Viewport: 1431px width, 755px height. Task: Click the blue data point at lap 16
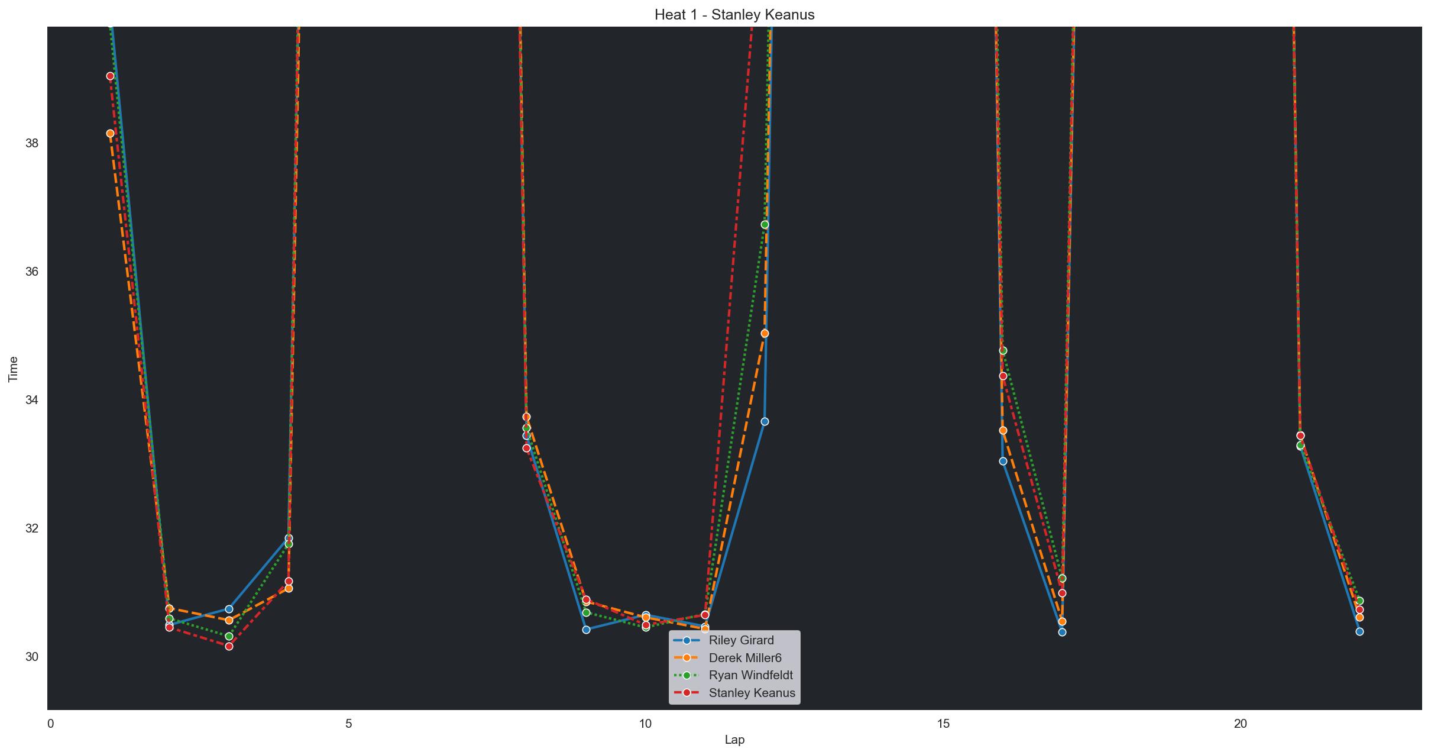[1003, 461]
